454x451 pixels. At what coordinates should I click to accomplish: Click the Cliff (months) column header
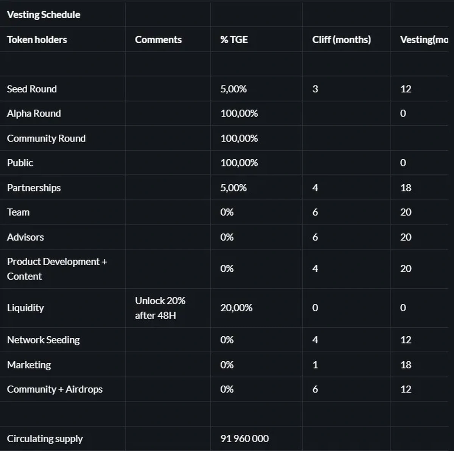coord(341,40)
